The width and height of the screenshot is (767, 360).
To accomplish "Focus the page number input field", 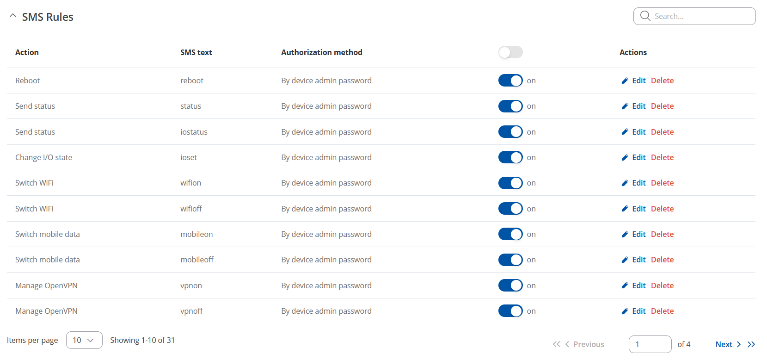I will (x=650, y=344).
